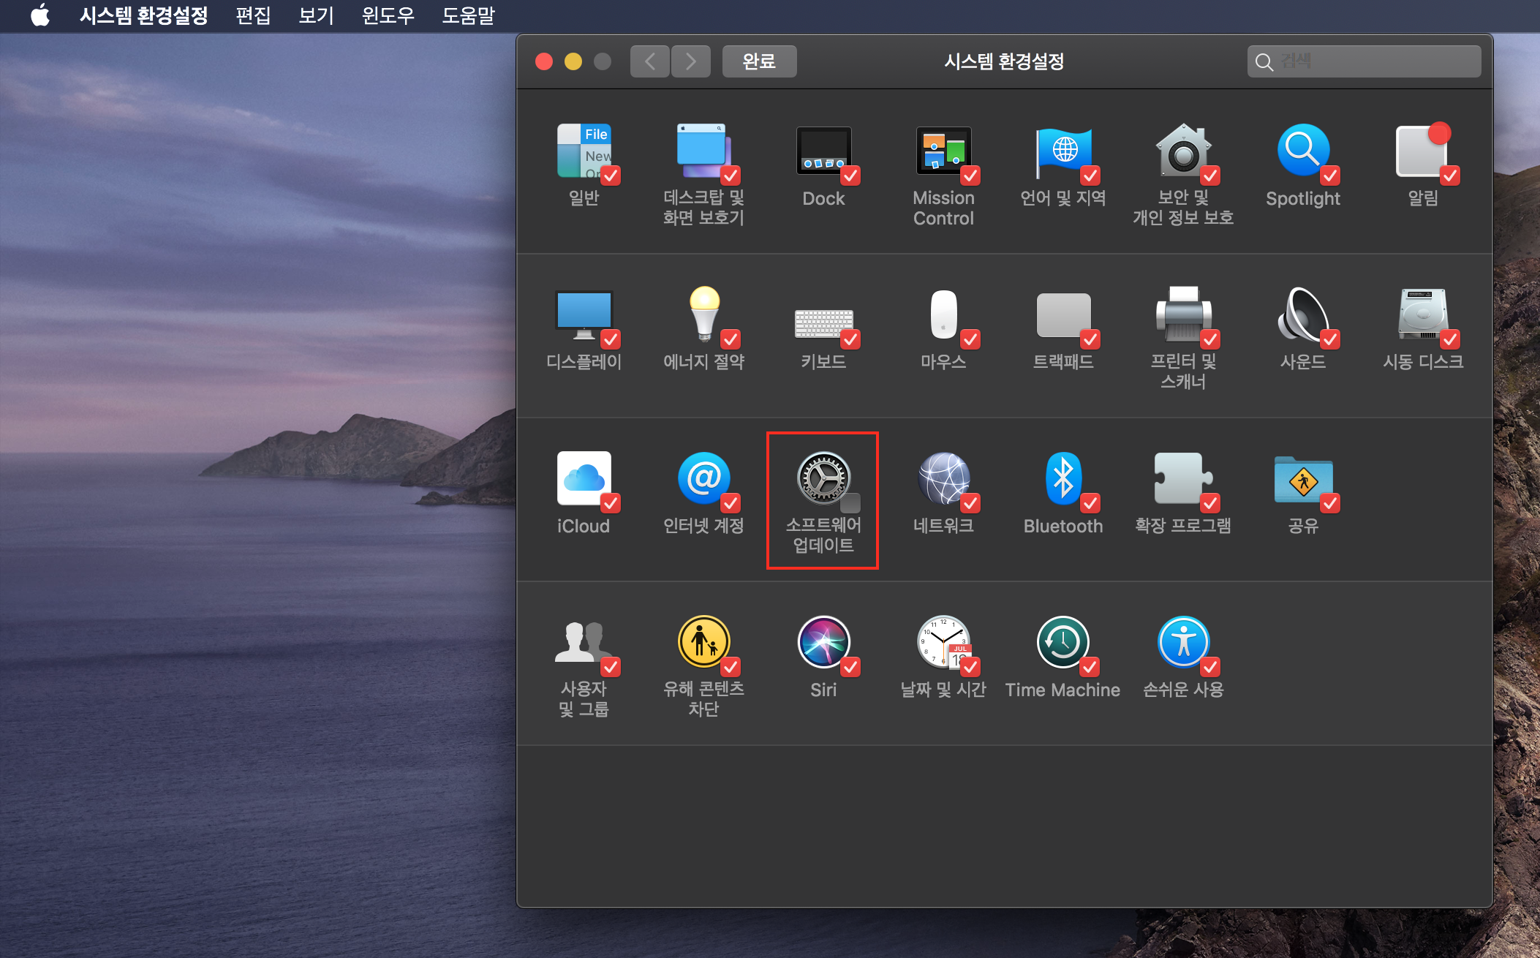
Task: Click the back navigation arrow button
Action: pos(649,61)
